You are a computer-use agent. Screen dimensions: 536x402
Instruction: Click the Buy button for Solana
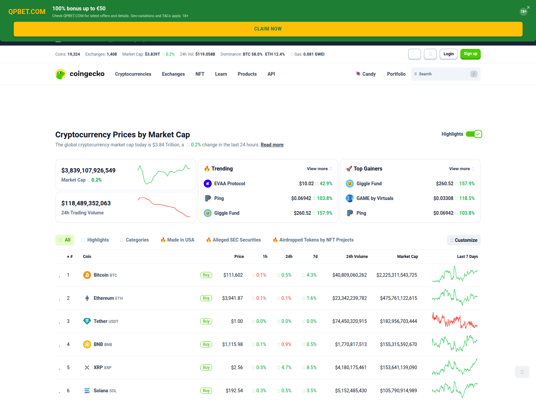point(206,391)
